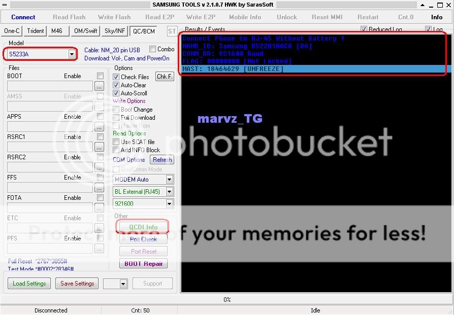Click Connect in the top toolbar
The image size is (454, 315).
[x=23, y=17]
